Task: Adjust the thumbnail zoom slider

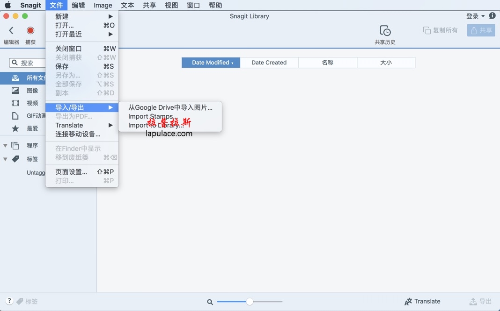Action: point(250,302)
